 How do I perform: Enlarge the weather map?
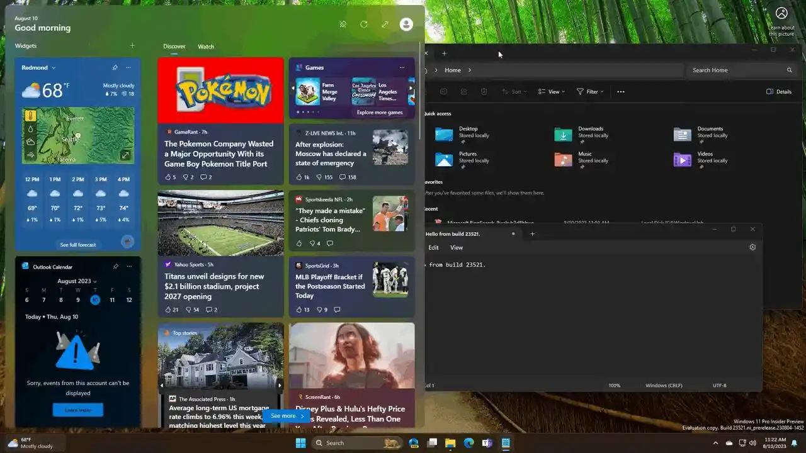pos(125,155)
